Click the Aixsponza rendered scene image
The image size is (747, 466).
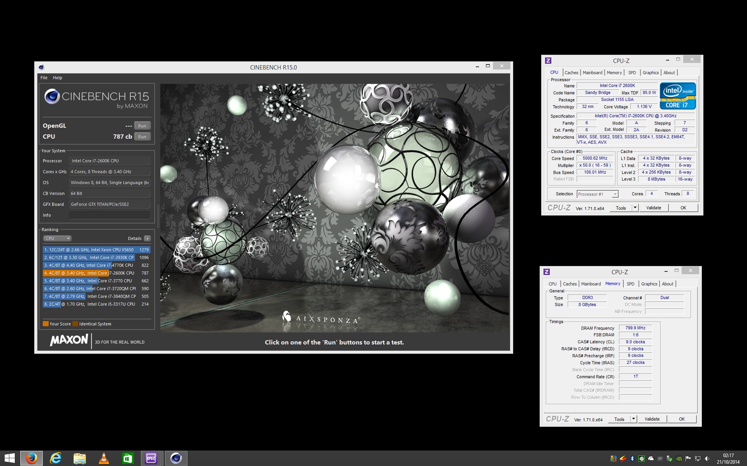335,208
